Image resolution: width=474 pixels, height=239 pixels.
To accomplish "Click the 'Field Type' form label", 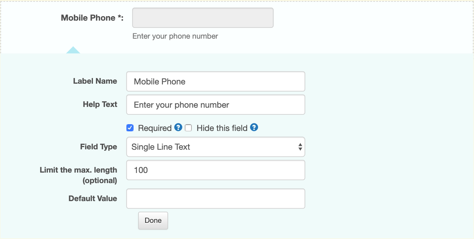I will pos(99,147).
